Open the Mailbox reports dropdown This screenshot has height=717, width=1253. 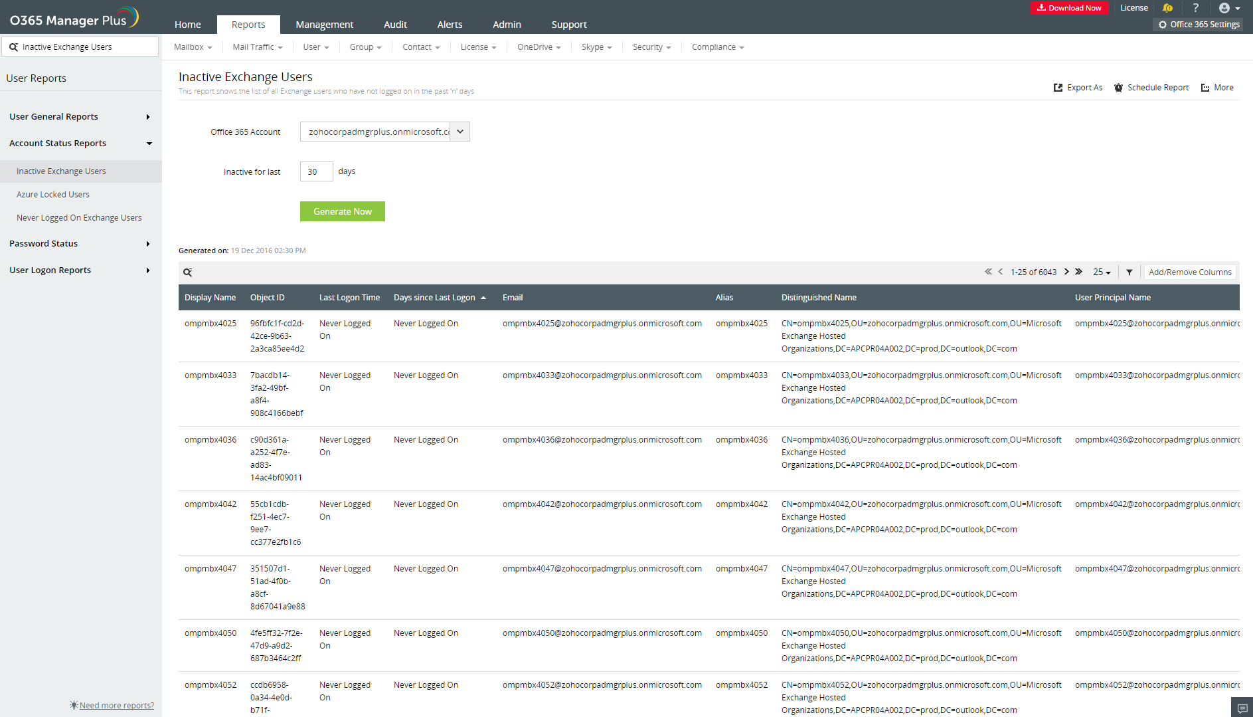click(x=193, y=47)
